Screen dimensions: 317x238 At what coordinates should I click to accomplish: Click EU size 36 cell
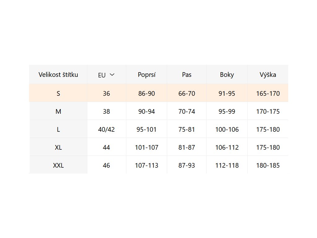tap(106, 93)
